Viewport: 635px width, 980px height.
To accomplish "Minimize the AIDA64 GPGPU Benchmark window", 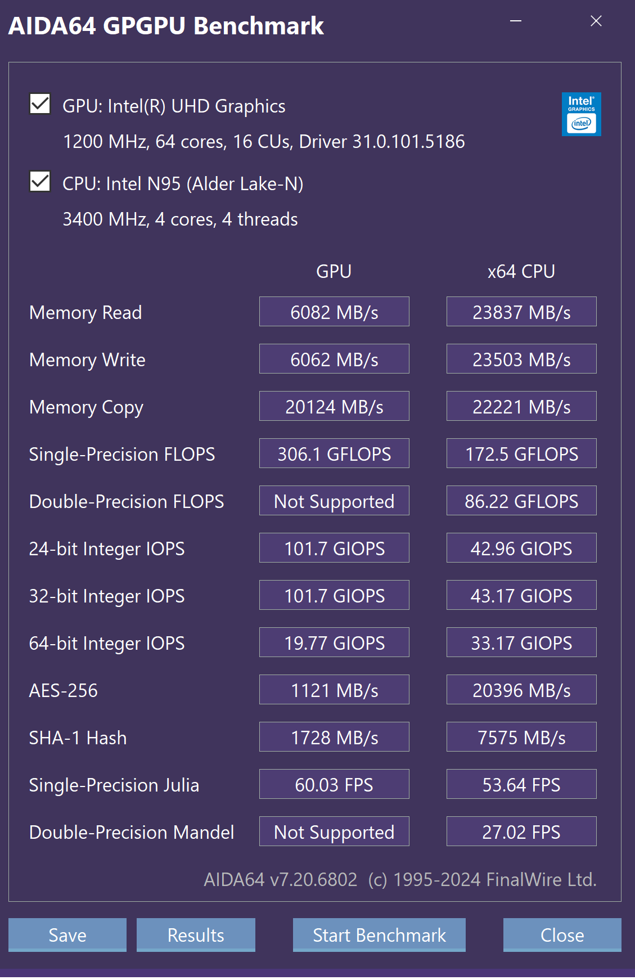I will pyautogui.click(x=516, y=21).
